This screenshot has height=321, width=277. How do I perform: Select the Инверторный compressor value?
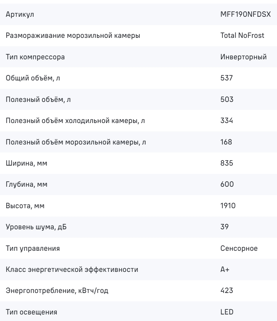(x=244, y=57)
